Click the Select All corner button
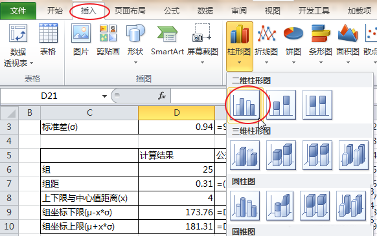Image resolution: width=377 pixels, height=236 pixels. click(x=9, y=113)
